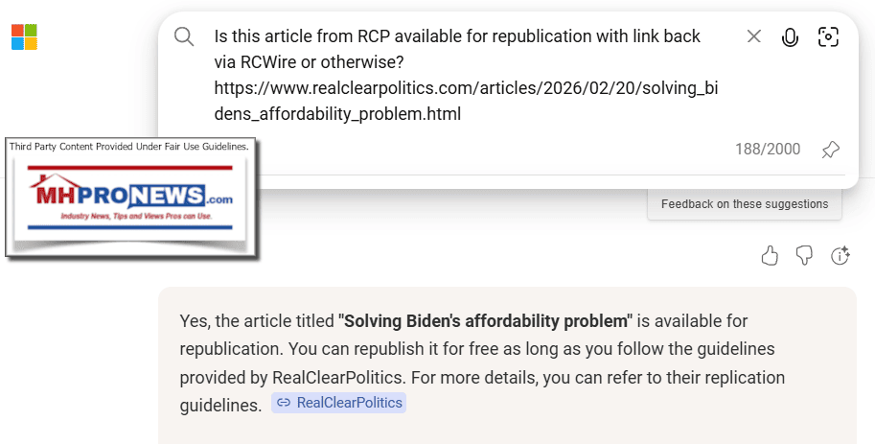875x444 pixels.
Task: Click the 188/2000 character counter
Action: pos(767,149)
